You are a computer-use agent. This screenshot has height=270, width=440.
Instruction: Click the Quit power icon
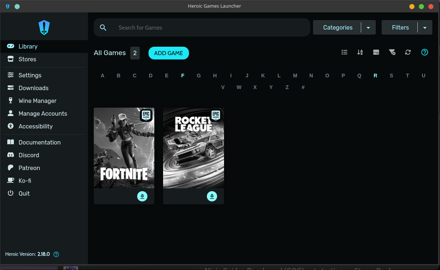[x=11, y=193]
